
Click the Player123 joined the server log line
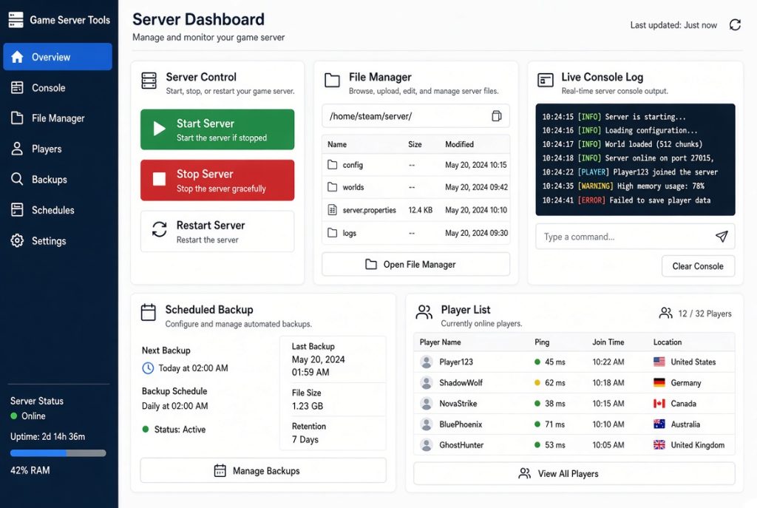tap(630, 172)
